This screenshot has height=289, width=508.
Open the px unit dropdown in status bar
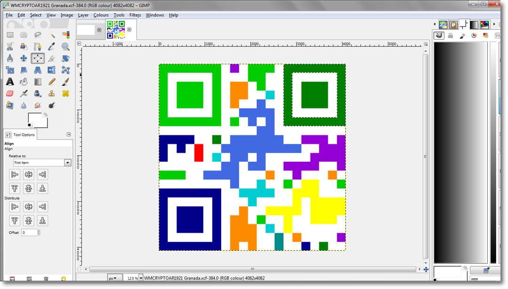(115, 278)
